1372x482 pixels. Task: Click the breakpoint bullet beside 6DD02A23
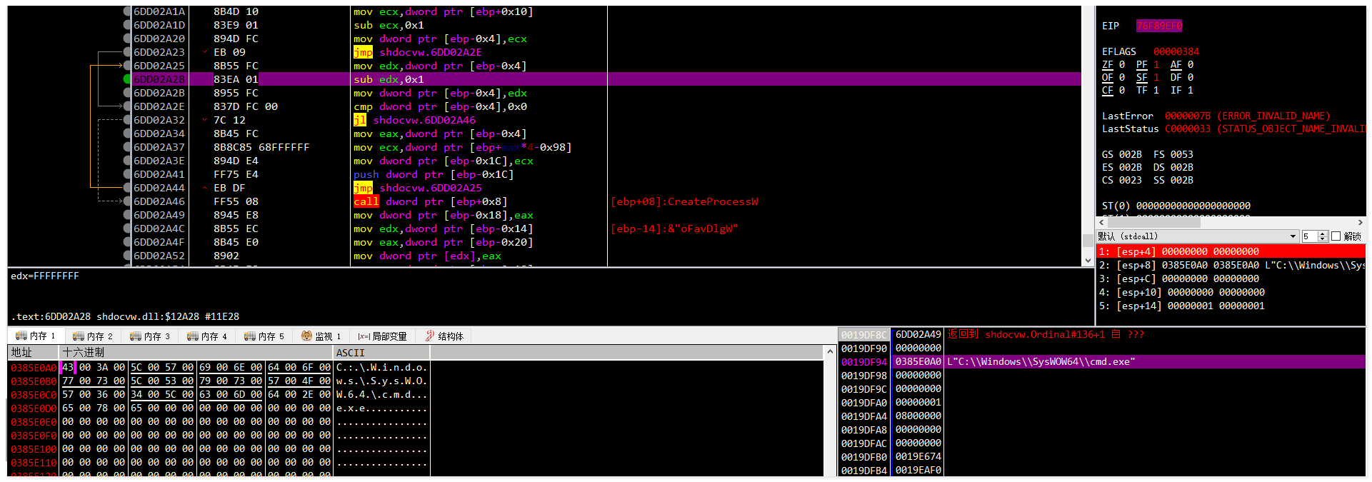click(127, 52)
